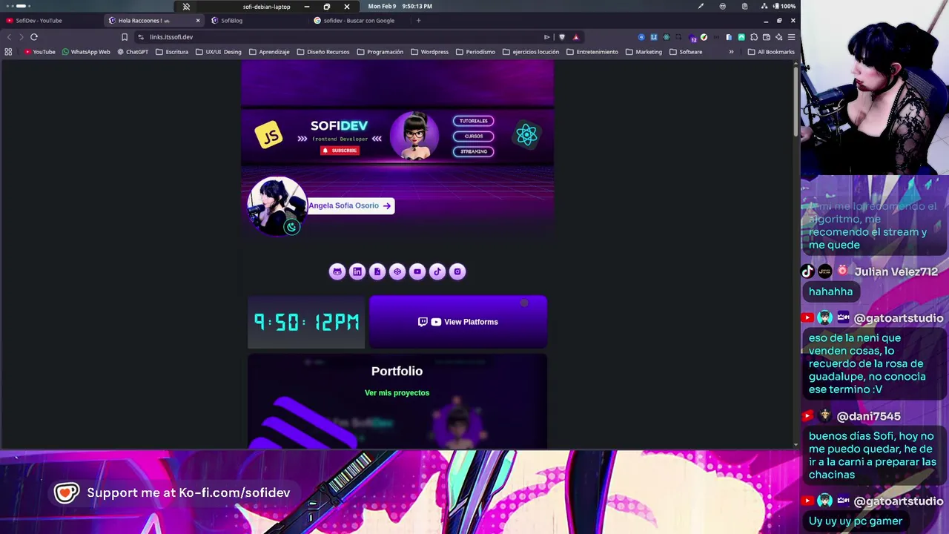Click the React atom logo on banner

coord(526,135)
